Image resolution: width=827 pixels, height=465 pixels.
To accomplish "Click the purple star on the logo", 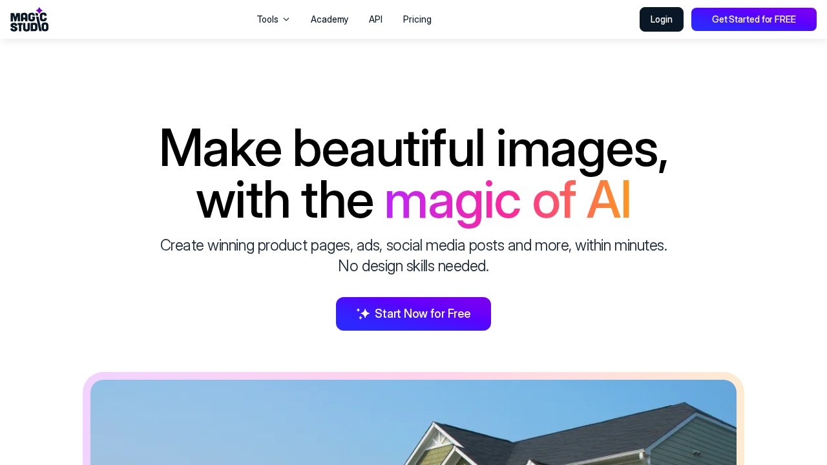I will pyautogui.click(x=39, y=11).
